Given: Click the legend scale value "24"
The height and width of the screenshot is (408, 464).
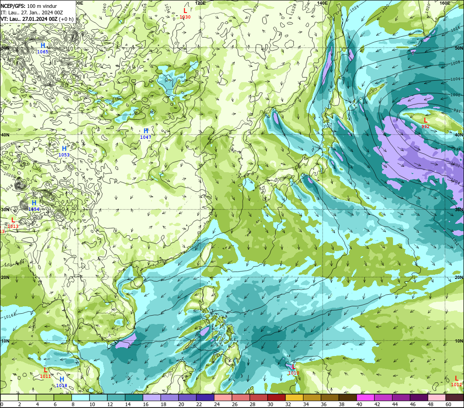Looking at the screenshot, I should pyautogui.click(x=217, y=404).
